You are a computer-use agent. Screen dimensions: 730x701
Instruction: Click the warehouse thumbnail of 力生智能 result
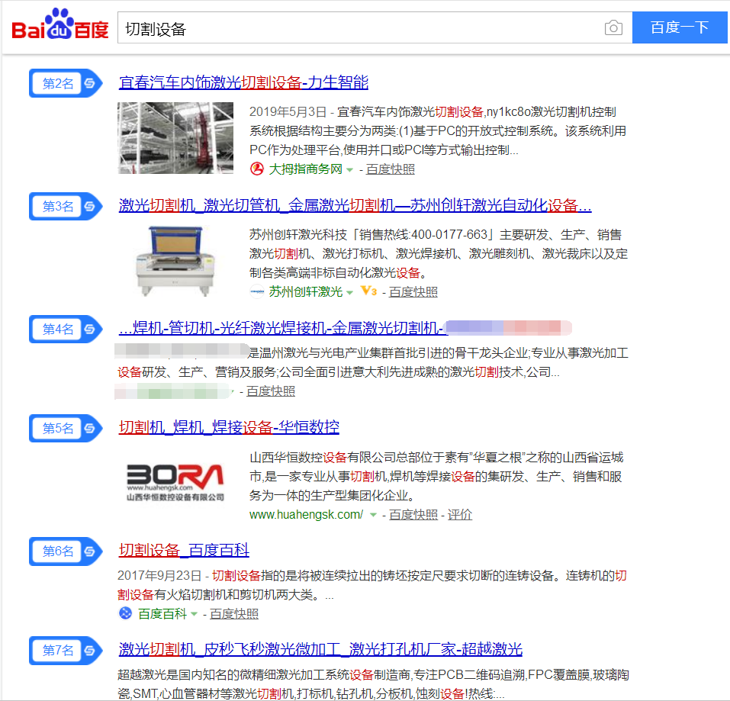point(175,138)
